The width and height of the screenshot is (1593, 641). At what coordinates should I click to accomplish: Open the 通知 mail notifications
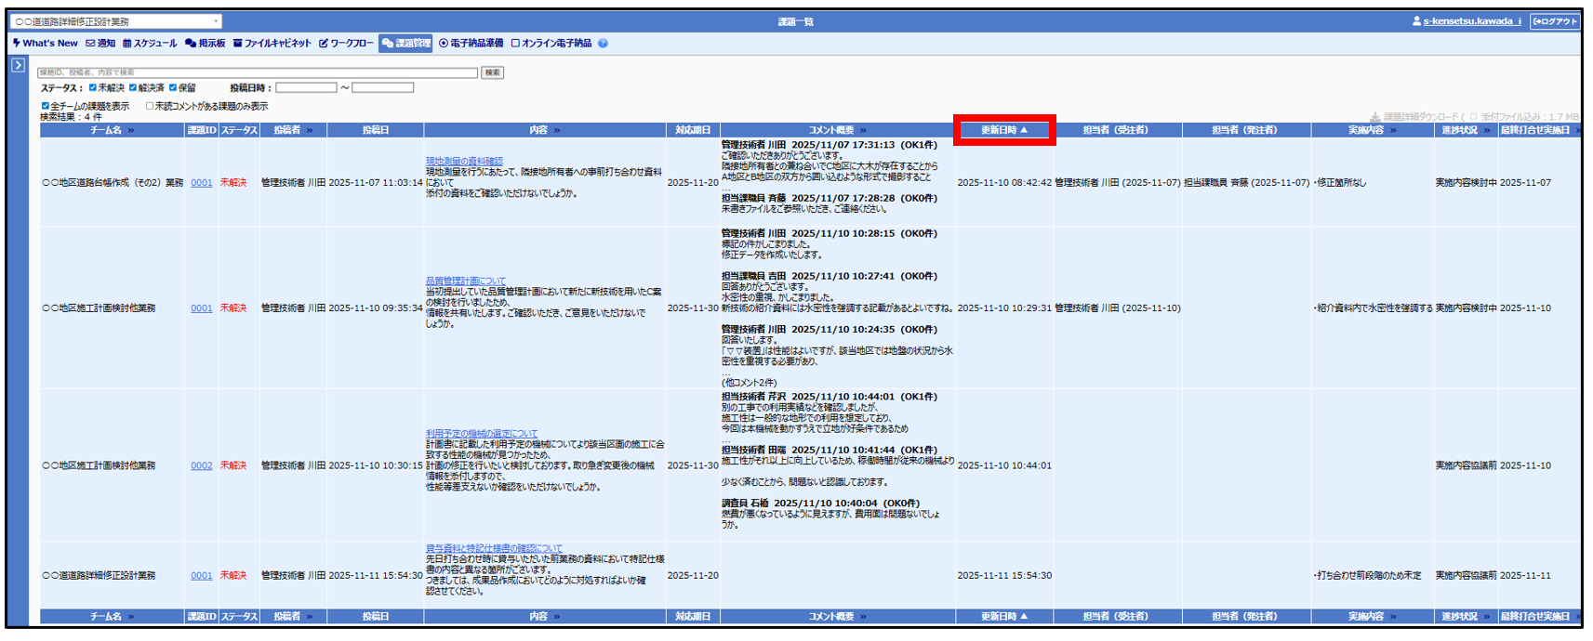point(100,44)
